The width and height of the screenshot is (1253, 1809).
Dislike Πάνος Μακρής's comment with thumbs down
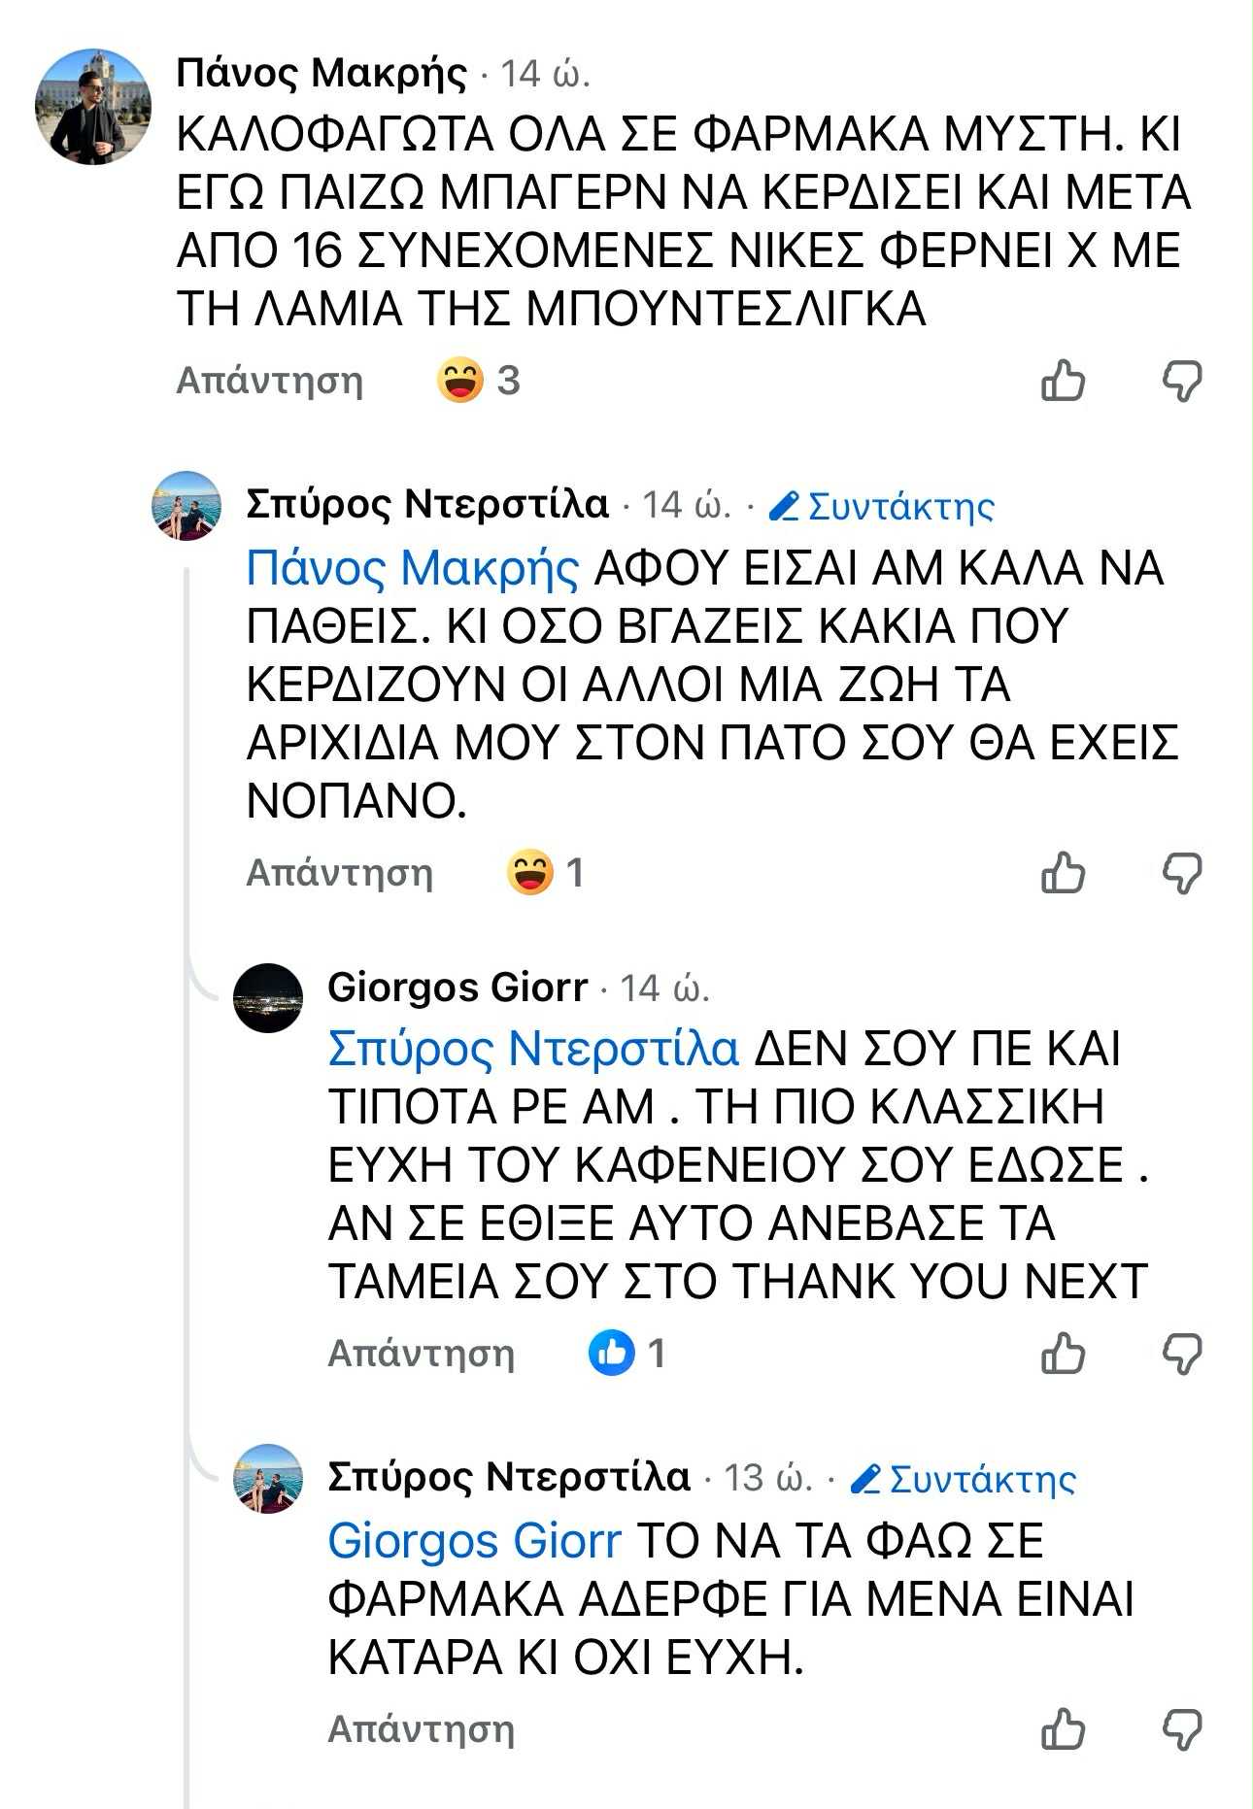pos(1182,381)
